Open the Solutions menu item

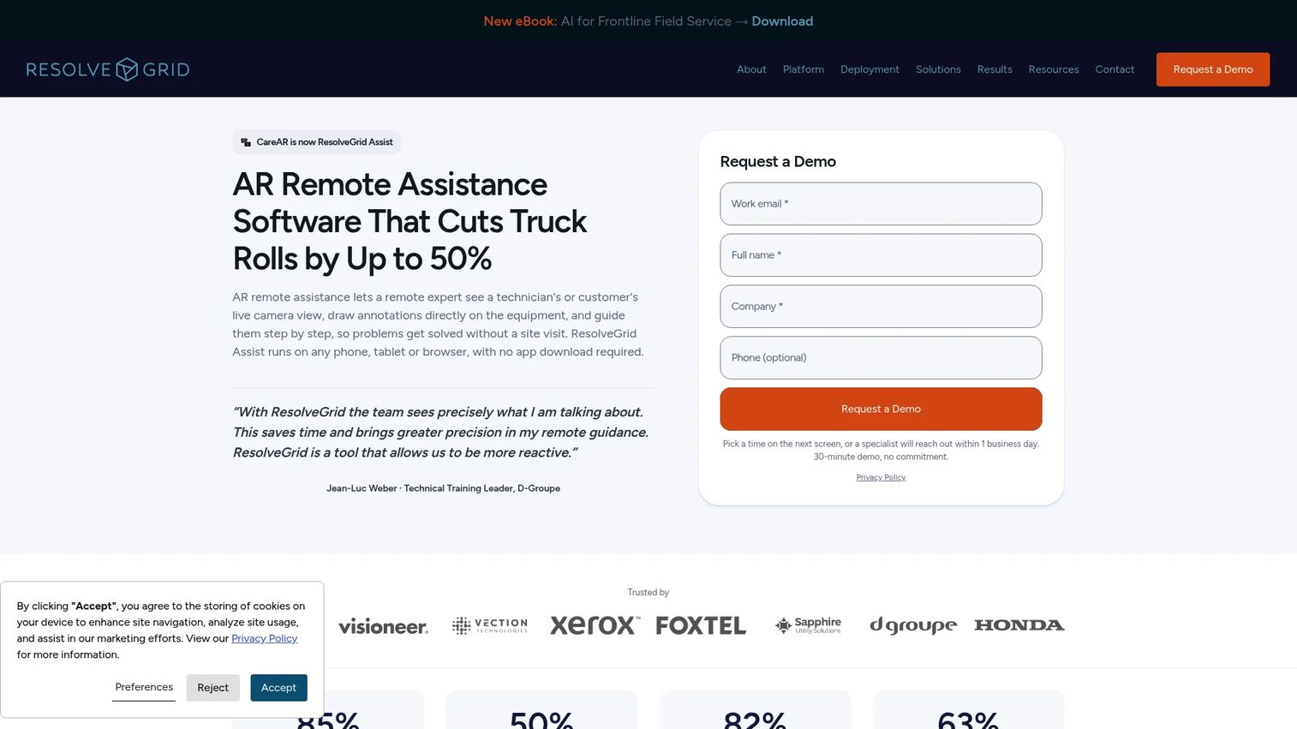938,69
